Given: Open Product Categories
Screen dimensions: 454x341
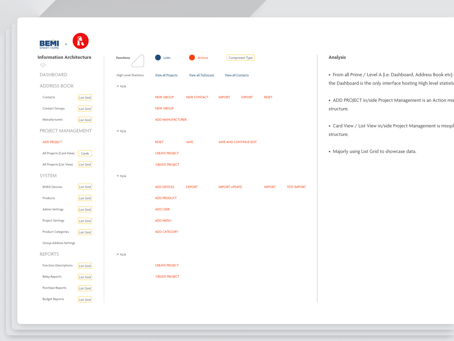Looking at the screenshot, I should (56, 232).
